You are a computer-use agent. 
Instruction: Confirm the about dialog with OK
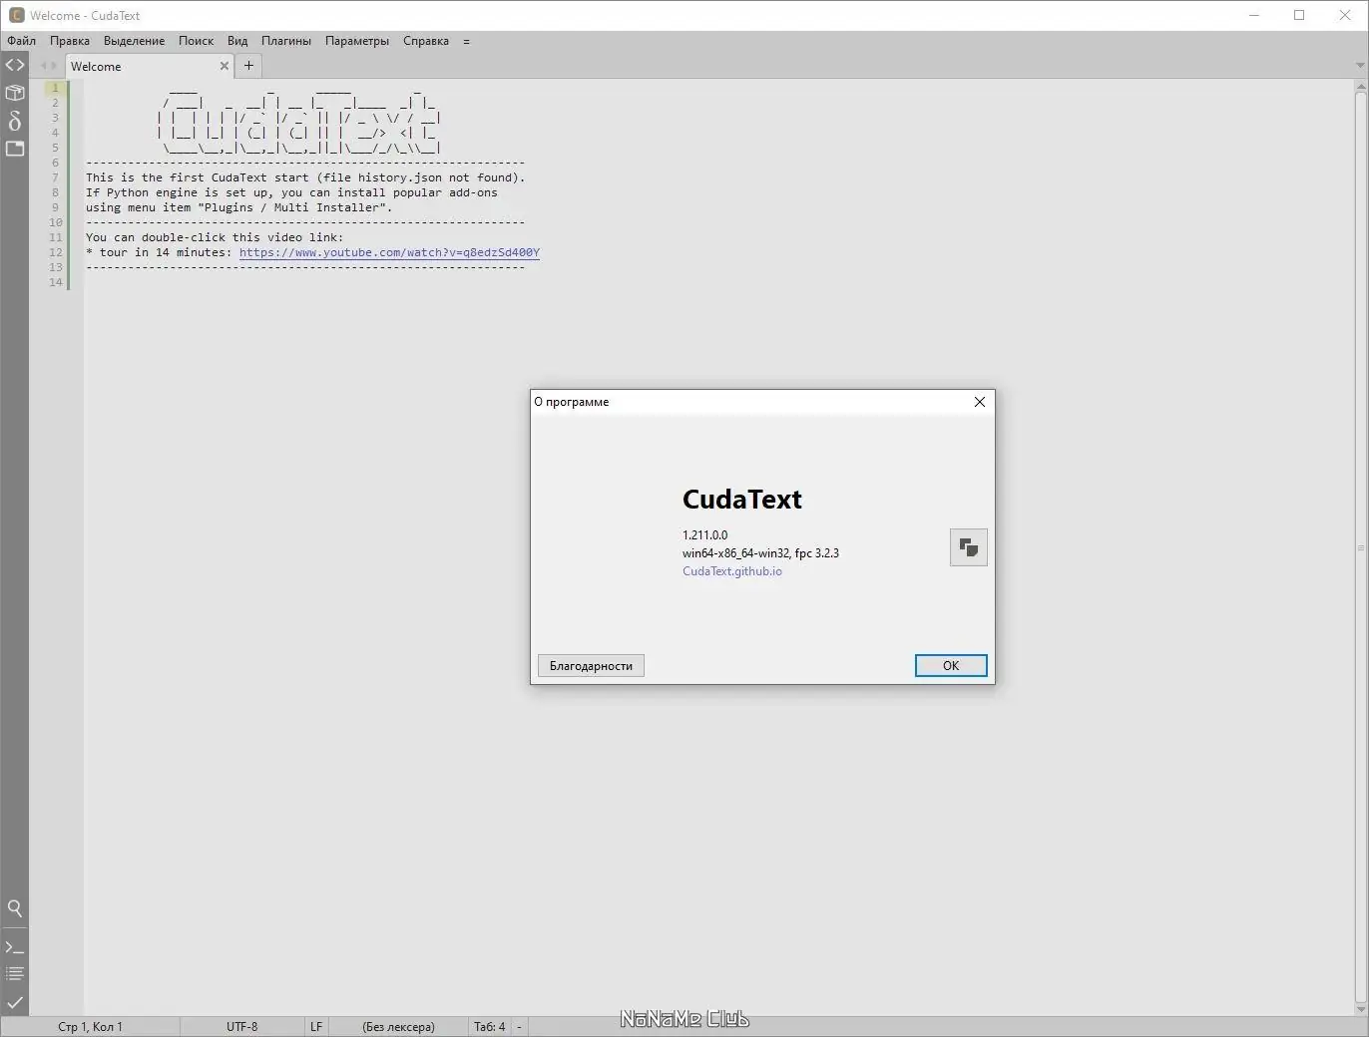tap(951, 666)
